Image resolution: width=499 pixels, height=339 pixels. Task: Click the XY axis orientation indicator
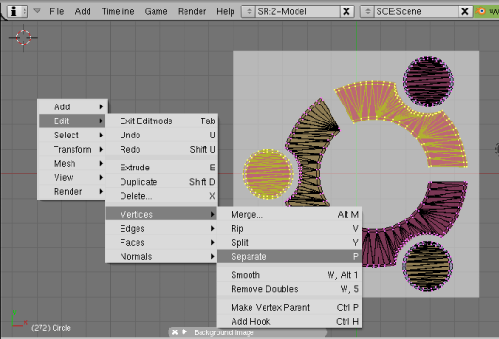[19, 319]
